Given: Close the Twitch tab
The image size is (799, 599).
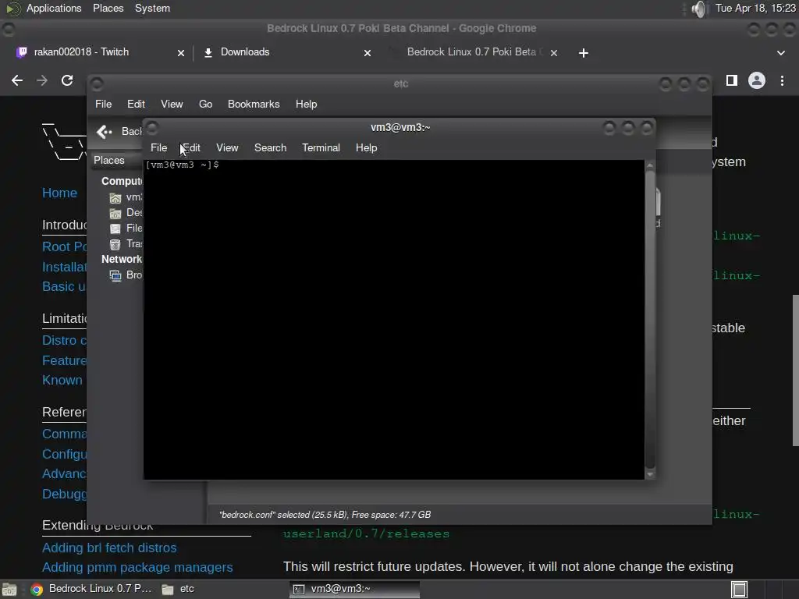Looking at the screenshot, I should click(x=181, y=53).
